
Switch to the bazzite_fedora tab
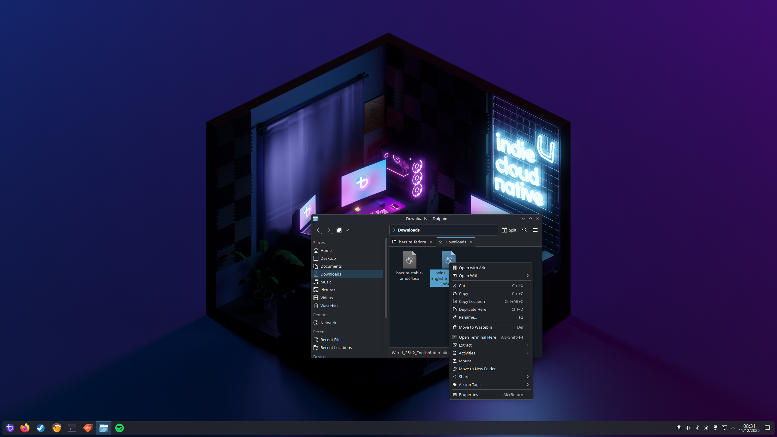coord(412,242)
